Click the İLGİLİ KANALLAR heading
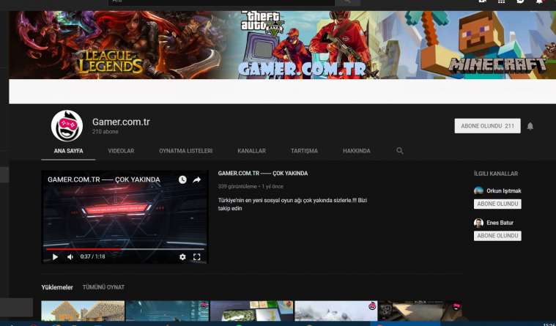This screenshot has height=326, width=556. click(x=496, y=174)
